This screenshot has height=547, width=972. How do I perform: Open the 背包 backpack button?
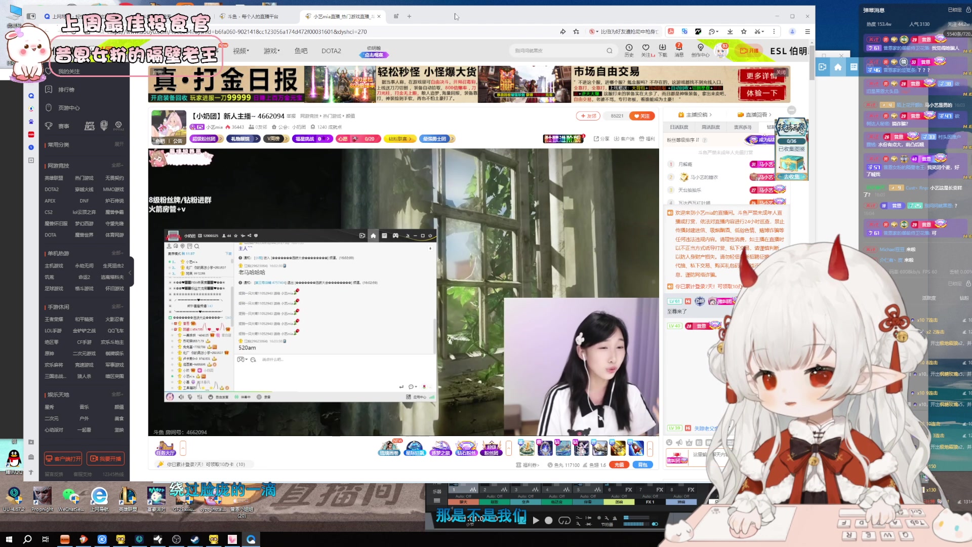click(642, 464)
